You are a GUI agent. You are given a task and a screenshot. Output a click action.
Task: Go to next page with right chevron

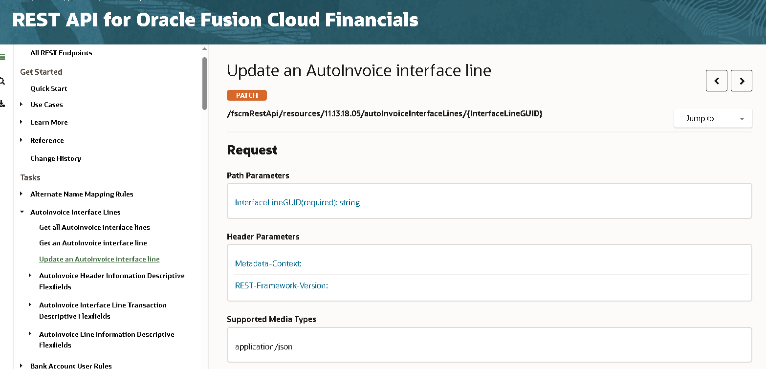[x=741, y=81]
